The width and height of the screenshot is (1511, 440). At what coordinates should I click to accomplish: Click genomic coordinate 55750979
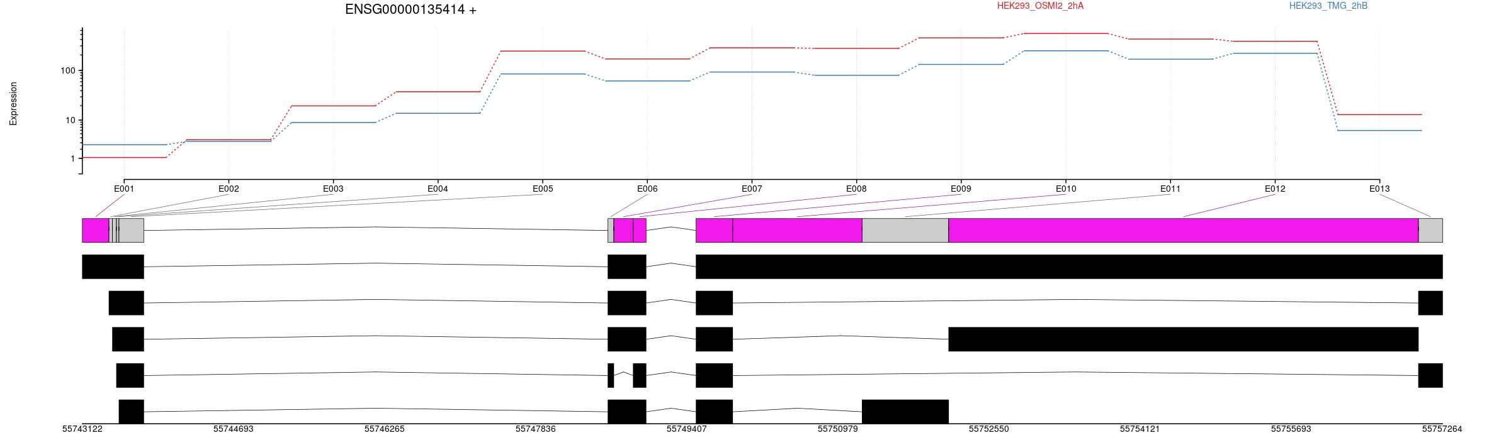[x=838, y=429]
